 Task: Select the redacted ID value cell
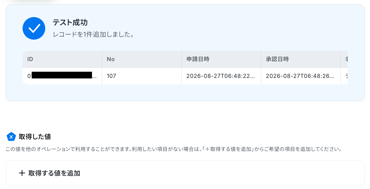62,76
